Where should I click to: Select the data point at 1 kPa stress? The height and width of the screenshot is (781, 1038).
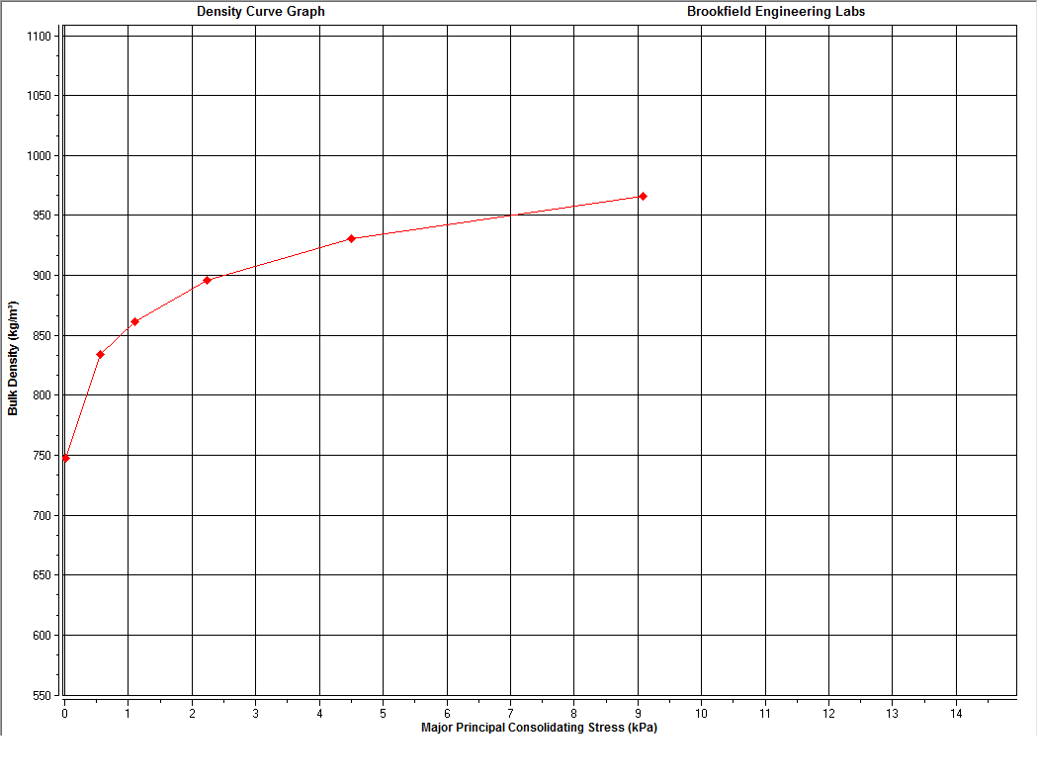(x=134, y=321)
